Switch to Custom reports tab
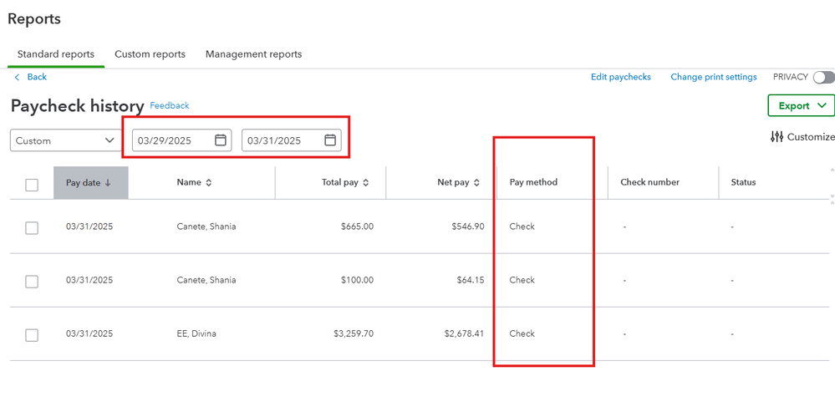The width and height of the screenshot is (835, 407). (x=150, y=54)
